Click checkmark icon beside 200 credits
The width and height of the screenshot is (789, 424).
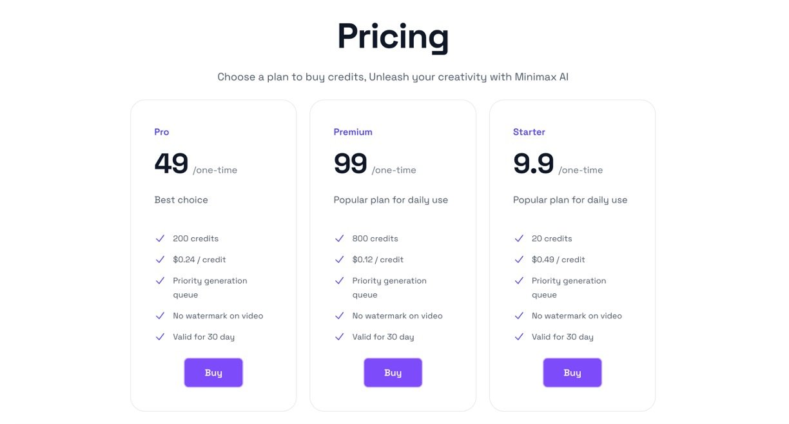[161, 238]
